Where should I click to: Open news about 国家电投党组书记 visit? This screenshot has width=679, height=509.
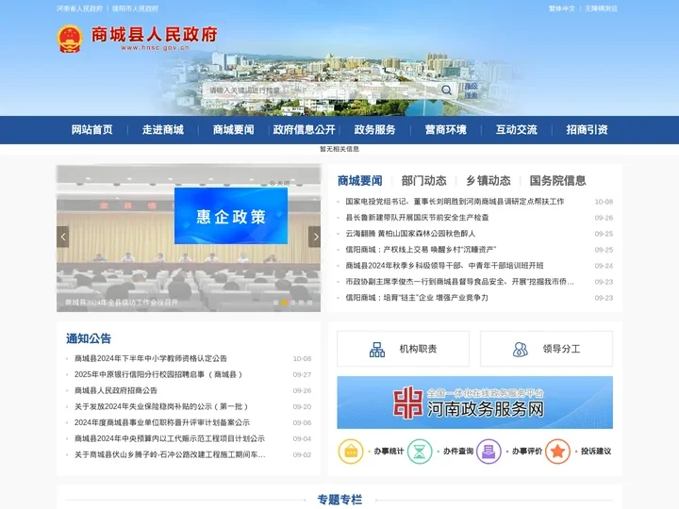point(455,202)
